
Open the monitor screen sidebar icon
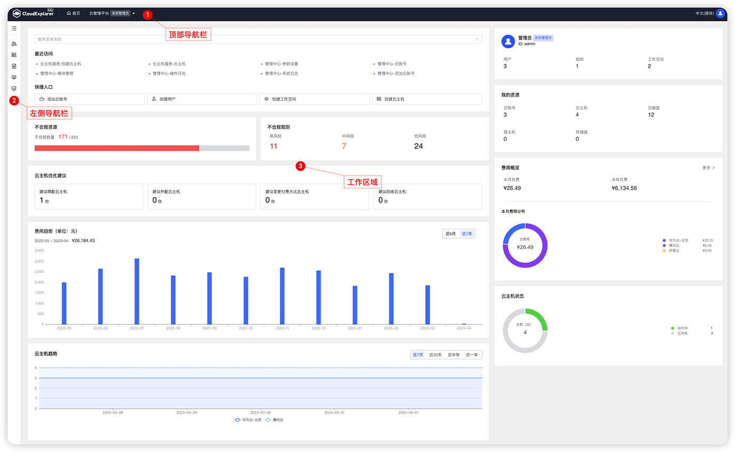14,77
